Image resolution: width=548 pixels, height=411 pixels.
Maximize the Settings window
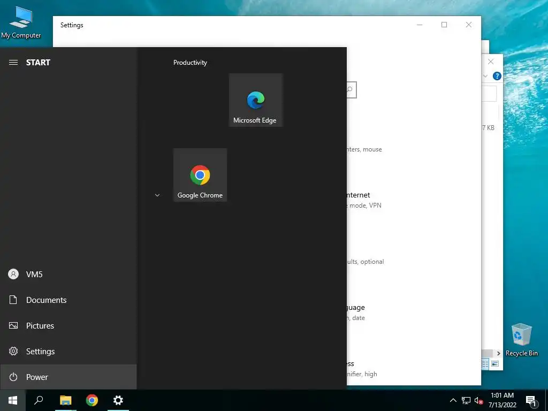(x=444, y=25)
